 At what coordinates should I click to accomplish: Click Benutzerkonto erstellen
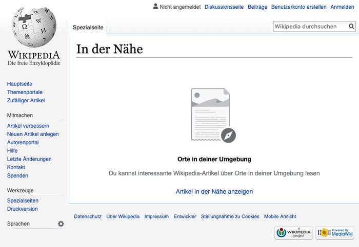(x=299, y=7)
